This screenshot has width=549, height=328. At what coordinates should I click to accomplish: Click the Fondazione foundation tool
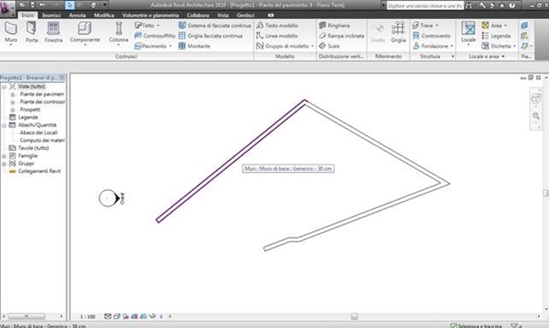click(431, 46)
